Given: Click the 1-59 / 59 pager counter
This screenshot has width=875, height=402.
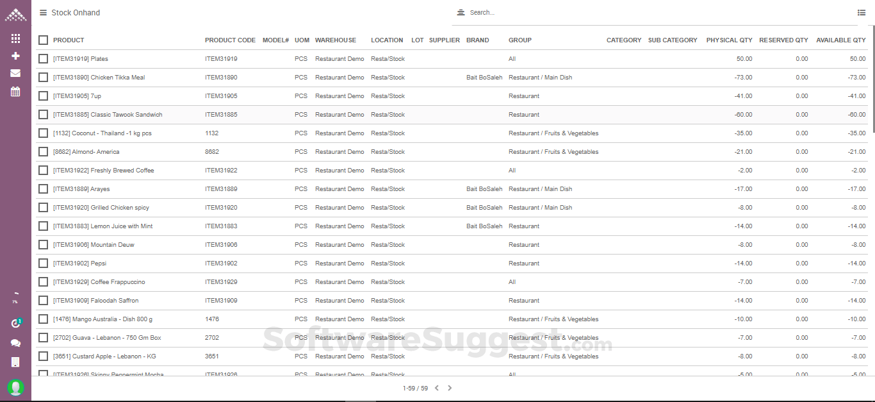Looking at the screenshot, I should tap(415, 389).
